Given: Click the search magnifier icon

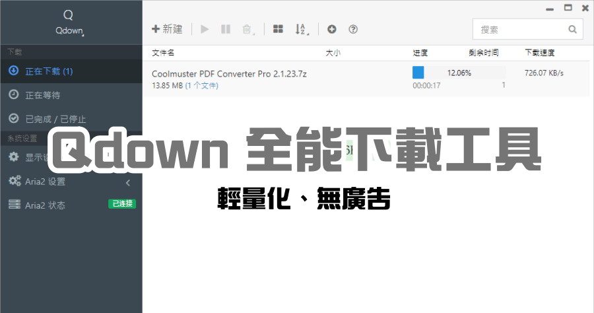Looking at the screenshot, I should (x=572, y=30).
